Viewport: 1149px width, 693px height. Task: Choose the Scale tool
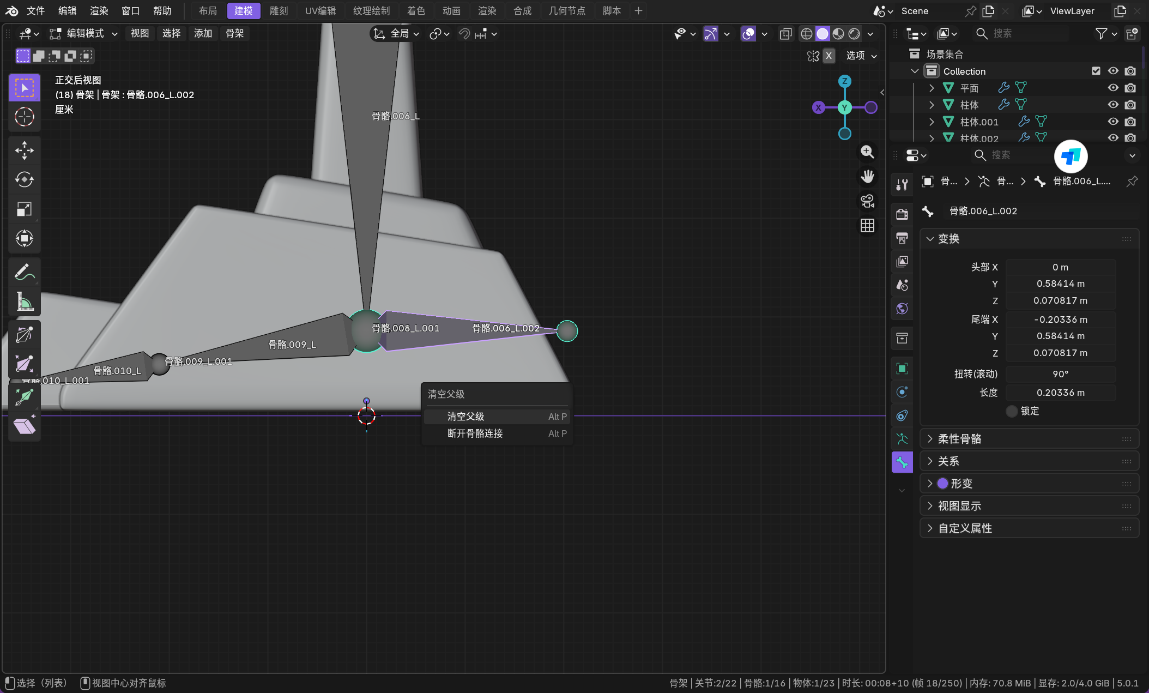24,209
